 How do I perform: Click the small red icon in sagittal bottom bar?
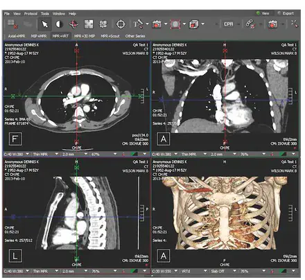point(123,271)
